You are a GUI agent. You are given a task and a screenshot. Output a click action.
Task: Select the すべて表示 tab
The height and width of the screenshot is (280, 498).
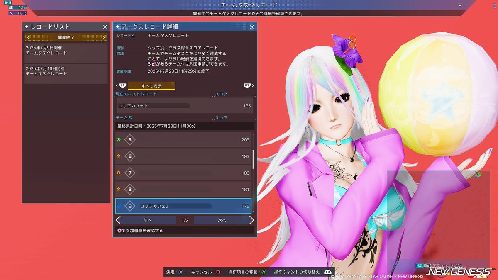pos(151,86)
